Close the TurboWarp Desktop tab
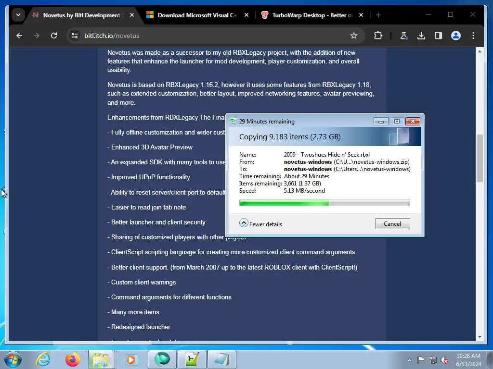Image resolution: width=493 pixels, height=369 pixels. click(361, 15)
